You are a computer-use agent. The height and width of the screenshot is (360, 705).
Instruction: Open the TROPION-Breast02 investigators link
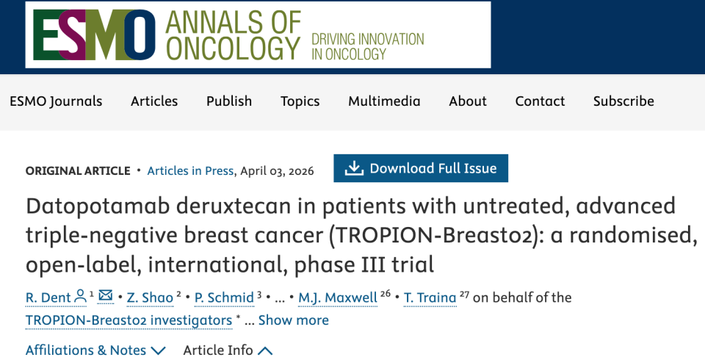[x=129, y=320]
